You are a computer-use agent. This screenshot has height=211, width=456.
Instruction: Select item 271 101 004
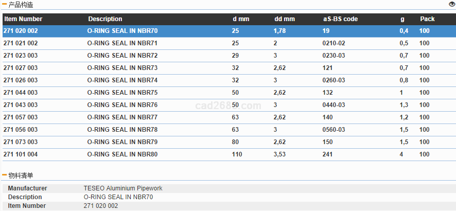pyautogui.click(x=21, y=154)
